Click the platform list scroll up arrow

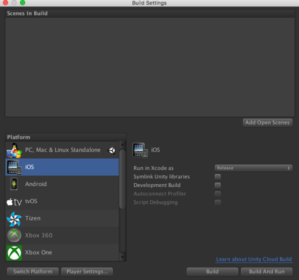tap(123, 144)
